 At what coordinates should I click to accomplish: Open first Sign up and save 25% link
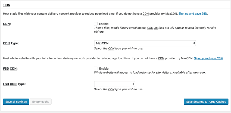[x=193, y=14]
